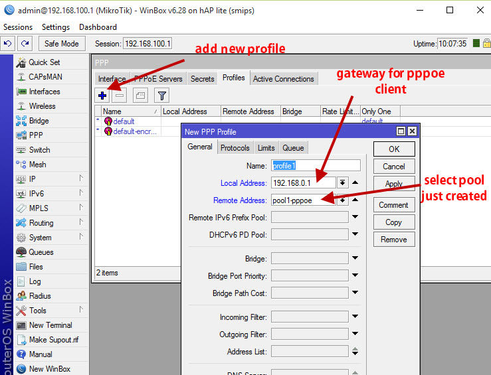491x375 pixels.
Task: Click the undo arrow in the toolbar
Action: (8, 44)
